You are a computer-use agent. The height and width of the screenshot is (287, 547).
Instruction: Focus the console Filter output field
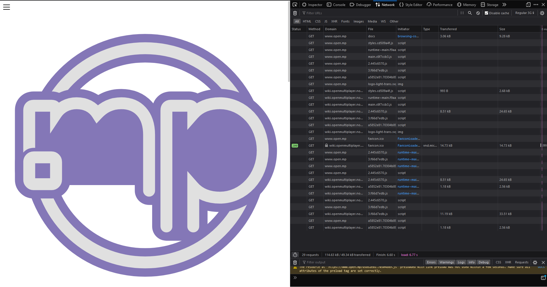(362, 263)
